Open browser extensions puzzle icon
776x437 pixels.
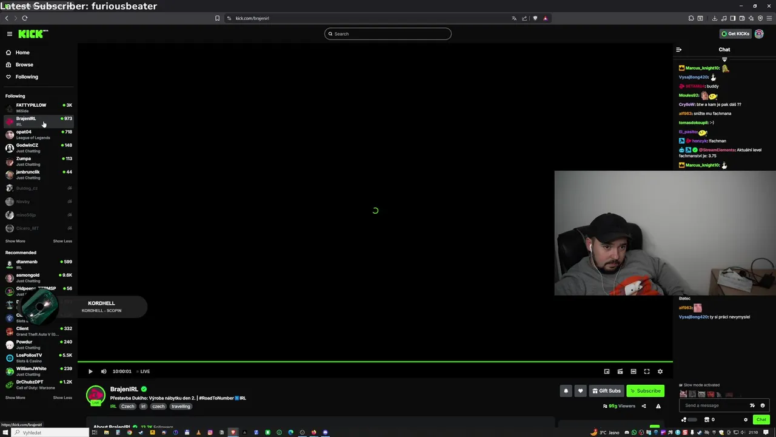click(x=691, y=18)
